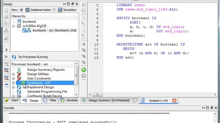Open the Start tab

12,100
